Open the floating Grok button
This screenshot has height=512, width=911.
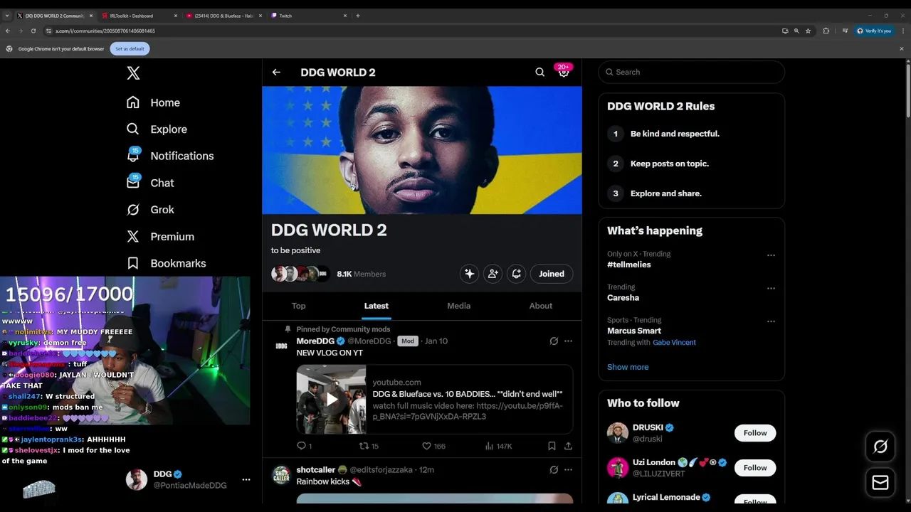click(x=880, y=447)
